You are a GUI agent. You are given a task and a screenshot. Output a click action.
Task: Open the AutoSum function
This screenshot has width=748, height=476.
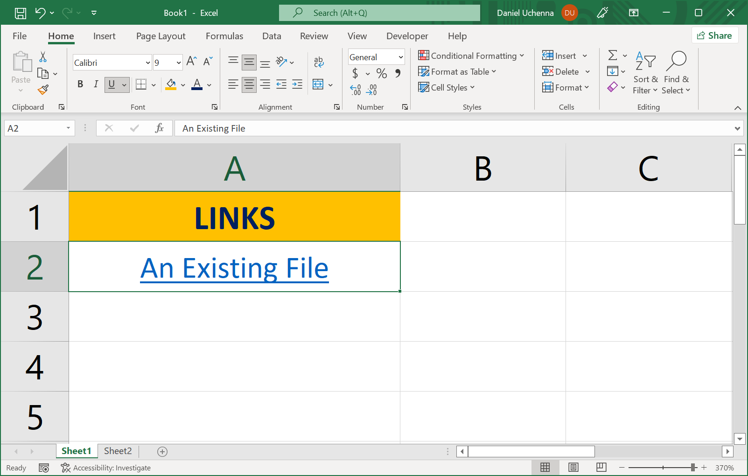point(613,56)
